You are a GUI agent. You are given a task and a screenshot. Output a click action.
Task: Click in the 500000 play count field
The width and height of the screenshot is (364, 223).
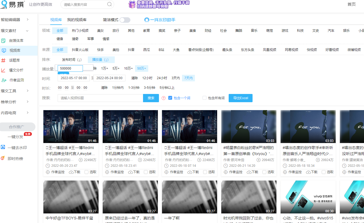pyautogui.click(x=70, y=68)
